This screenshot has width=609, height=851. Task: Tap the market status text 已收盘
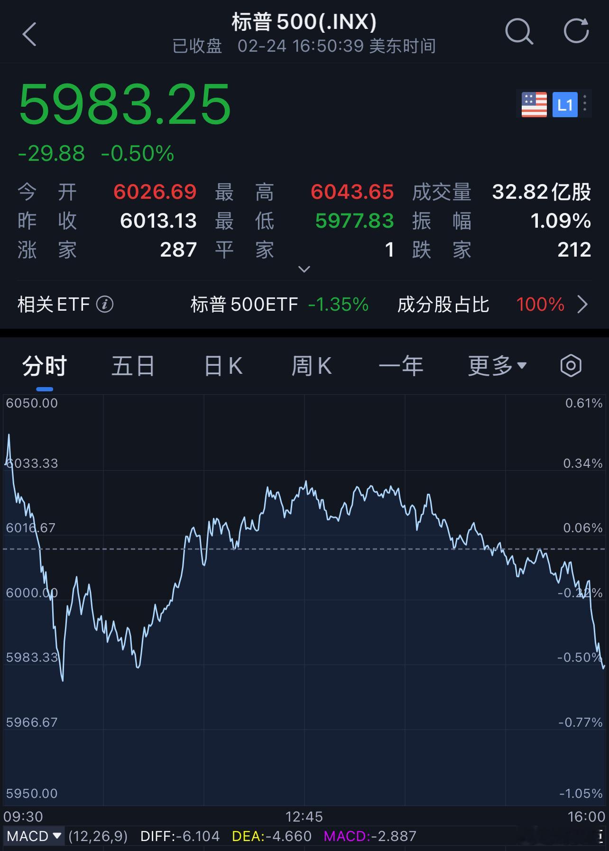pyautogui.click(x=197, y=46)
